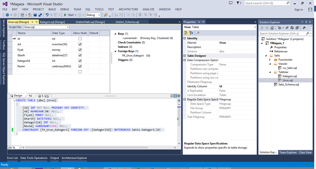Open the Data Tools Operations tab
This screenshot has height=169, width=316.
(x=34, y=158)
